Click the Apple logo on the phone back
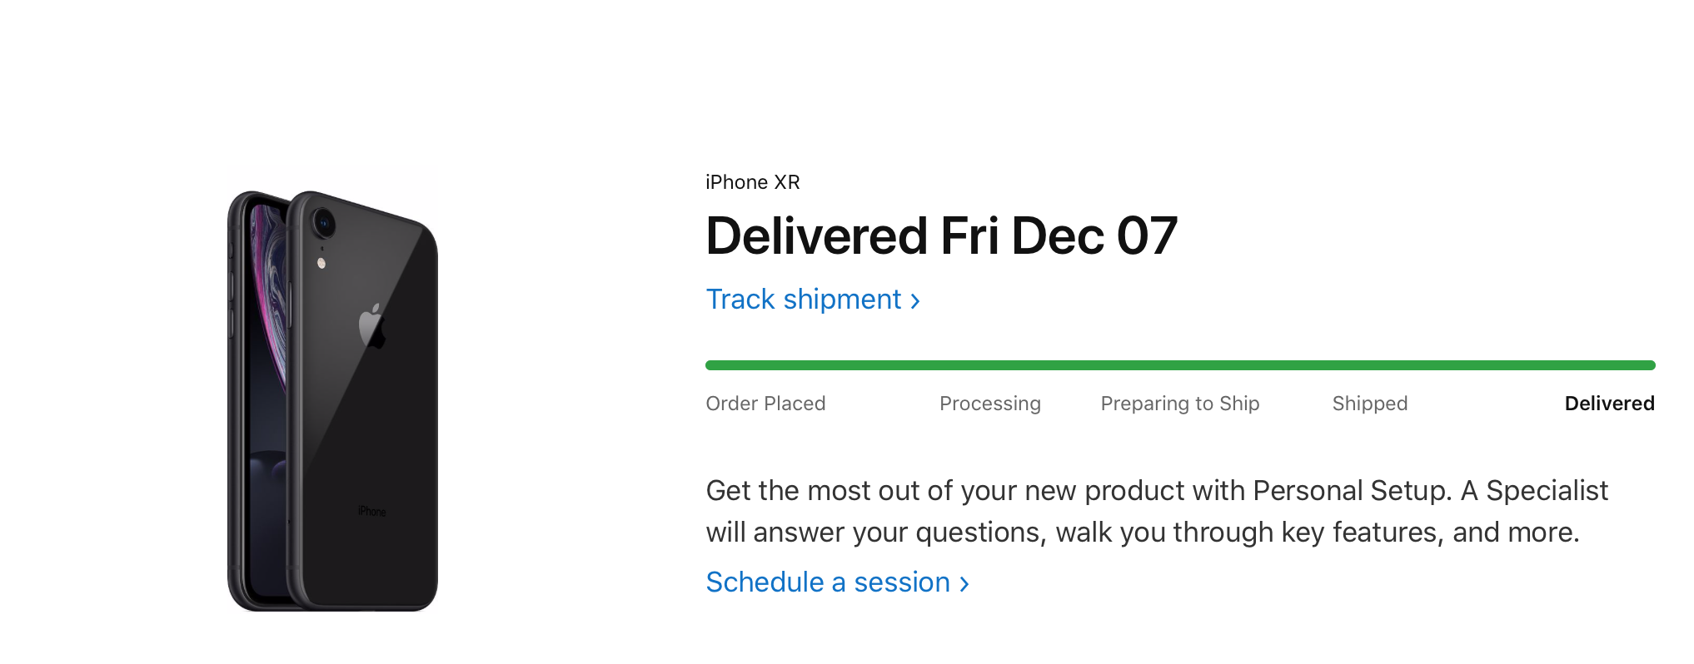 pyautogui.click(x=371, y=326)
